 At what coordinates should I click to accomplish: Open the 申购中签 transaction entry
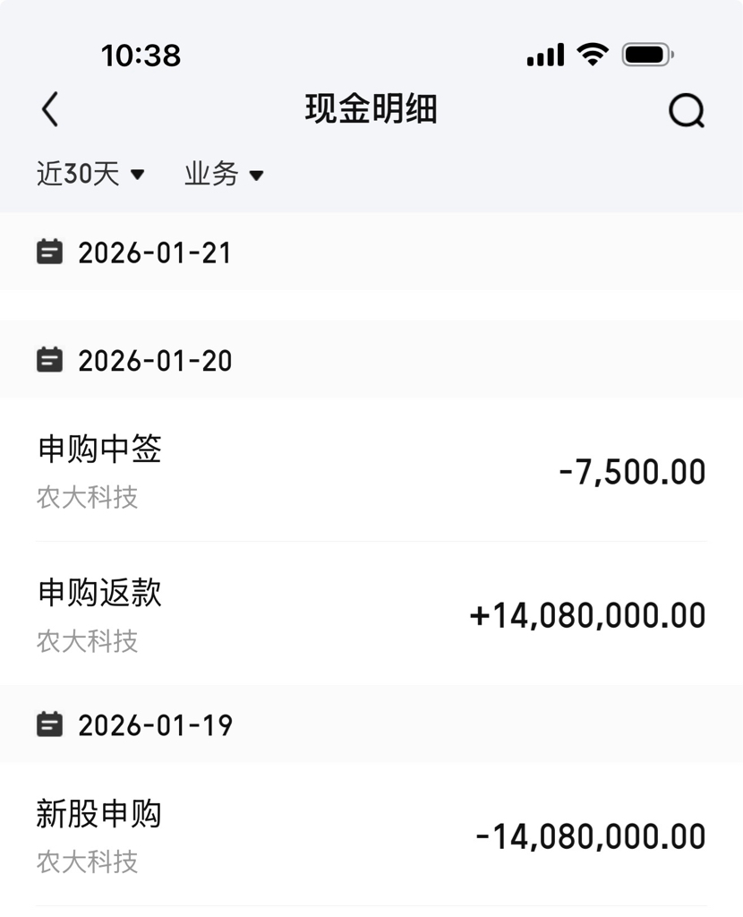(371, 470)
